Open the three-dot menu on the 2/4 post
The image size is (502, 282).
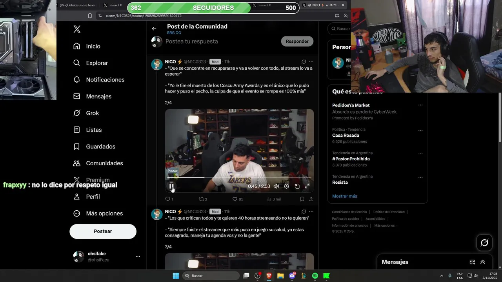point(311,62)
